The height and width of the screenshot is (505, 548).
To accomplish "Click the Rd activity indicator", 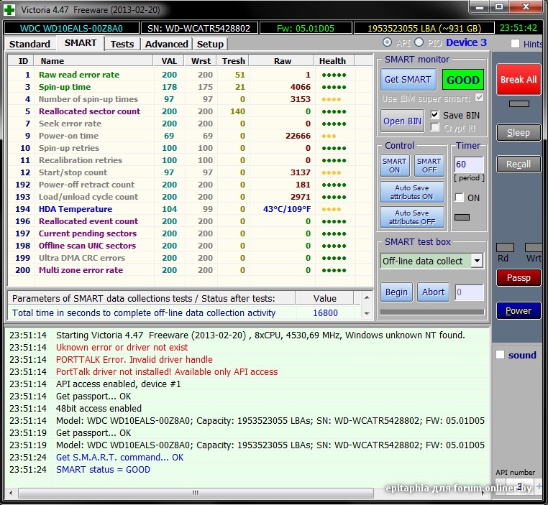I will click(505, 247).
